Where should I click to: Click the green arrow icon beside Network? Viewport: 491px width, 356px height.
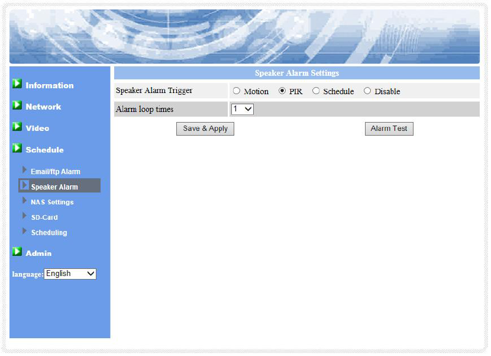click(x=17, y=105)
